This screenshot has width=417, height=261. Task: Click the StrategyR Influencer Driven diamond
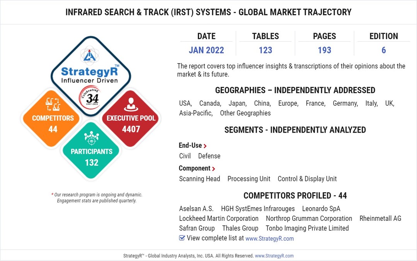click(x=91, y=76)
